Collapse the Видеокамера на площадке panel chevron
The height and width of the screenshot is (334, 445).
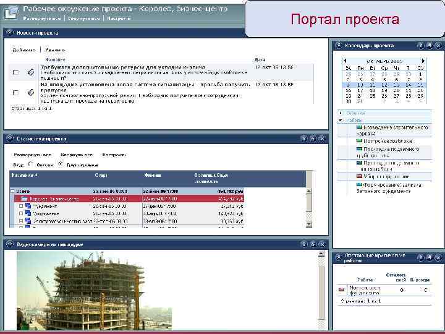(10, 244)
